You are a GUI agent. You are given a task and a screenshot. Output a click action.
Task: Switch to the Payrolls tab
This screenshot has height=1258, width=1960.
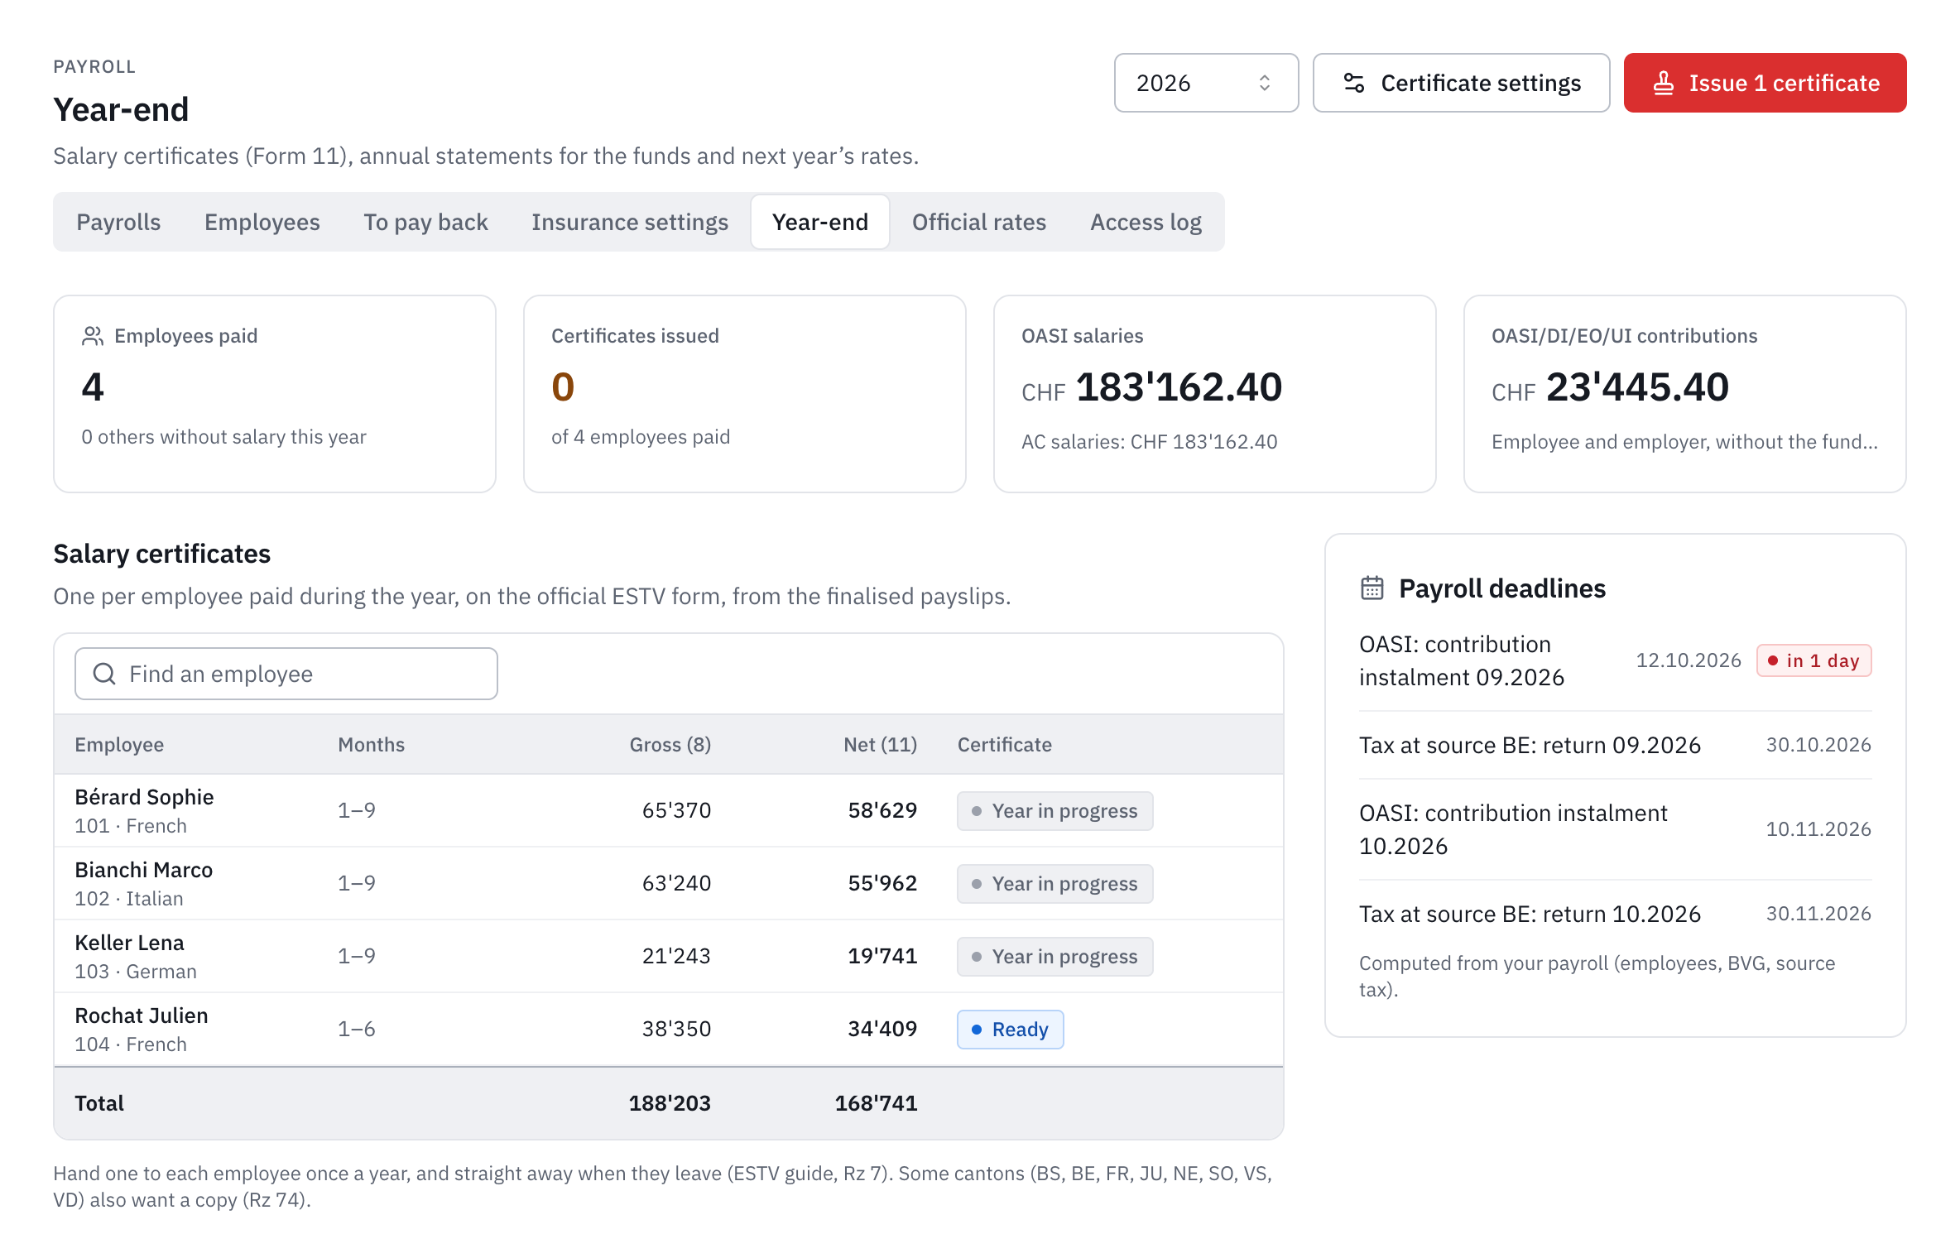click(118, 222)
